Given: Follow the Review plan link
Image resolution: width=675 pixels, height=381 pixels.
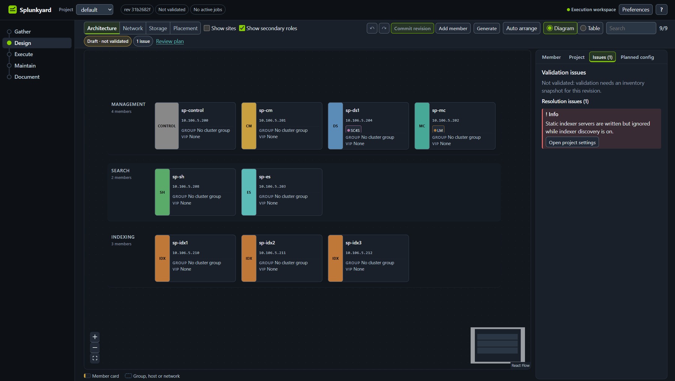Looking at the screenshot, I should pyautogui.click(x=170, y=41).
